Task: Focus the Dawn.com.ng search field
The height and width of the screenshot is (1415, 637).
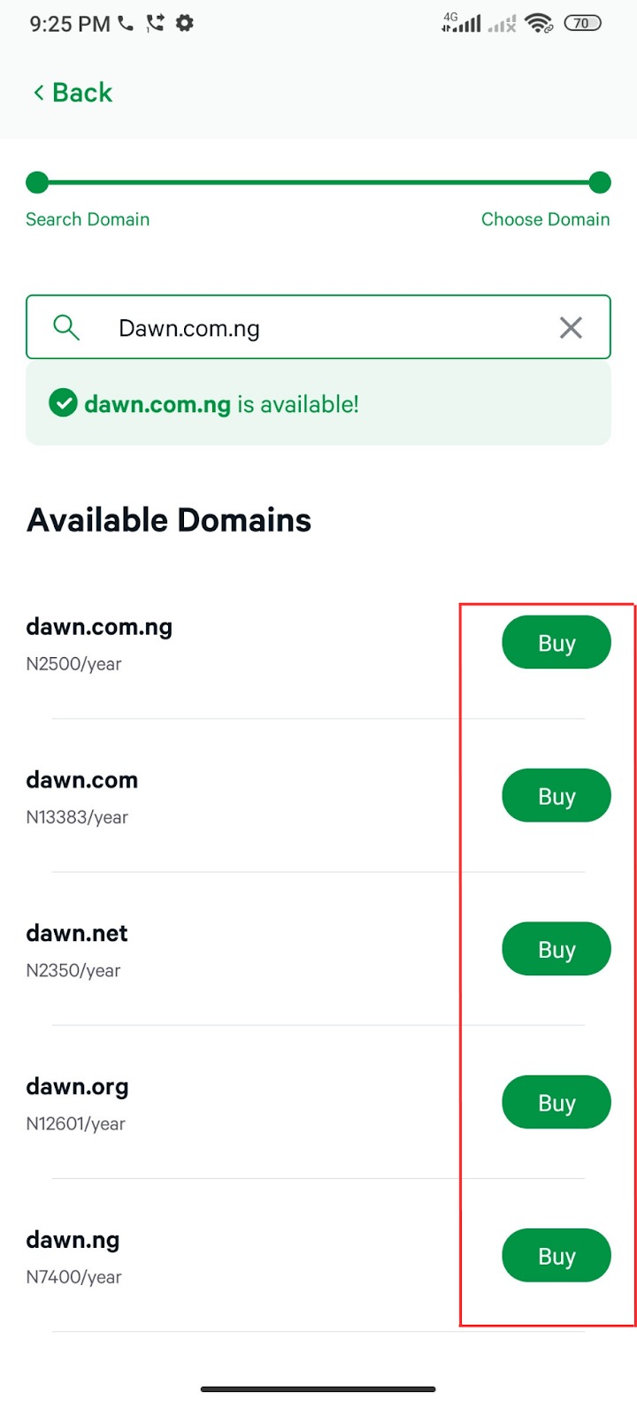Action: click(x=318, y=328)
